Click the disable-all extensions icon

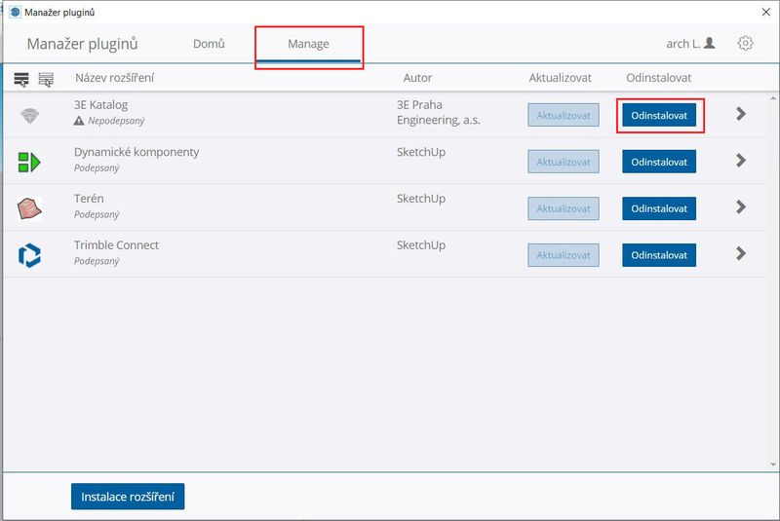tap(46, 79)
